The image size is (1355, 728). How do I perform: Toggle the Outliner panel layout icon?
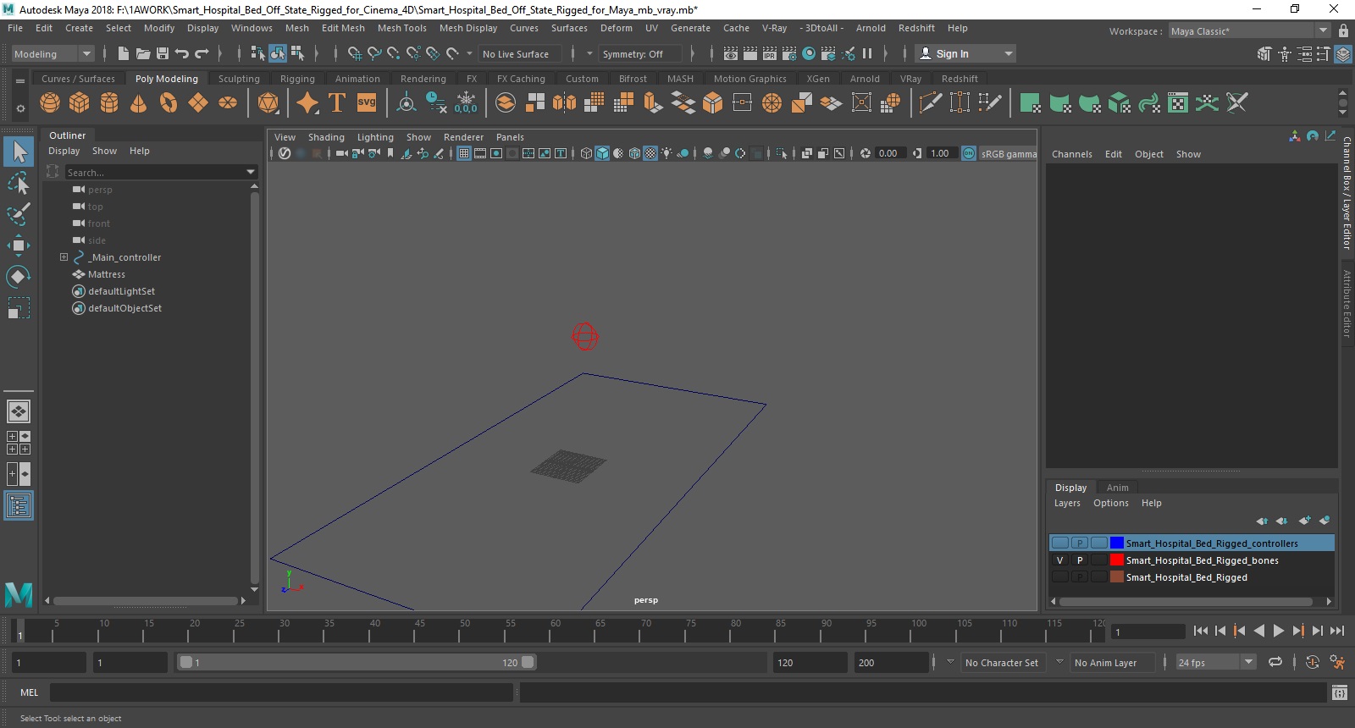(x=19, y=506)
